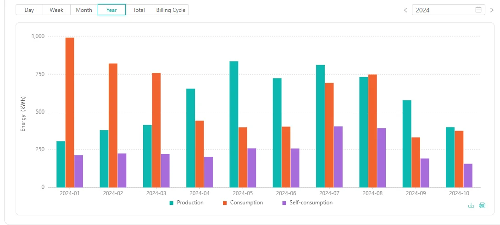Click the teal Production legend swatch
500x225 pixels.
[x=172, y=203]
